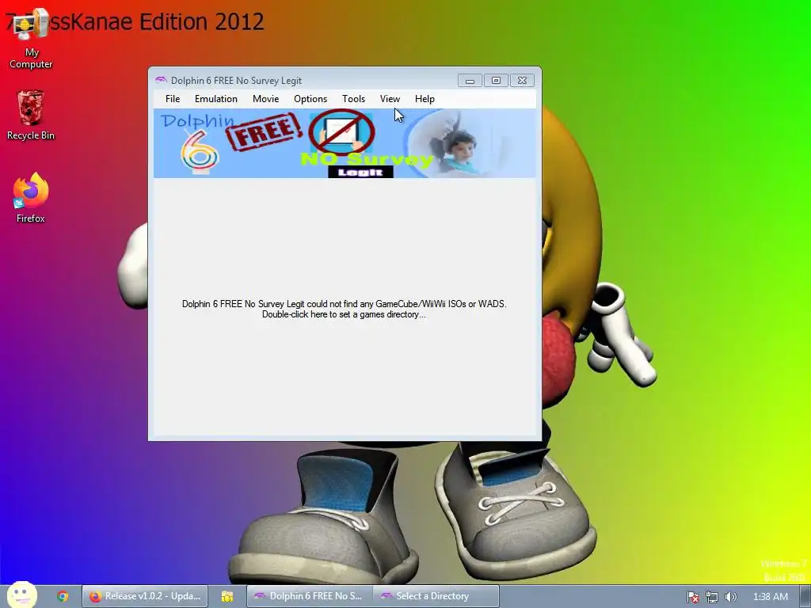The image size is (811, 608).
Task: Open the Emulation menu
Action: click(215, 99)
